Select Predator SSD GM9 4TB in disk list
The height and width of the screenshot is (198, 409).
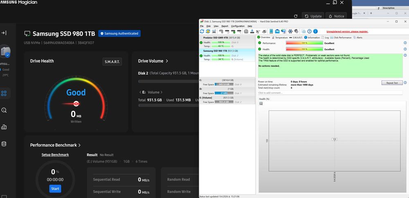pos(227,42)
